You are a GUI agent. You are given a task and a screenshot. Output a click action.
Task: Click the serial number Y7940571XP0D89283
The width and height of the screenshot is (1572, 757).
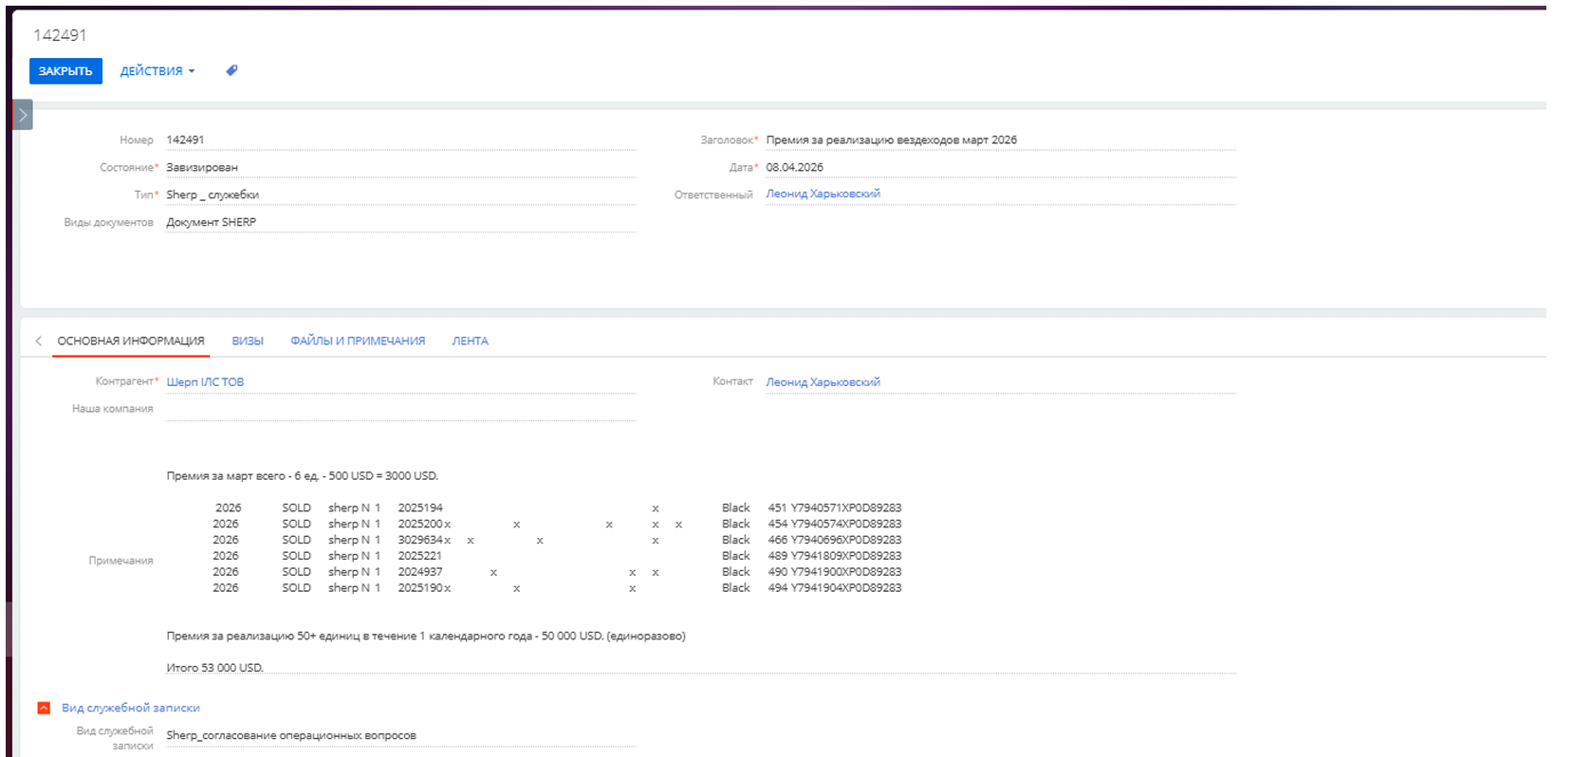coord(846,508)
